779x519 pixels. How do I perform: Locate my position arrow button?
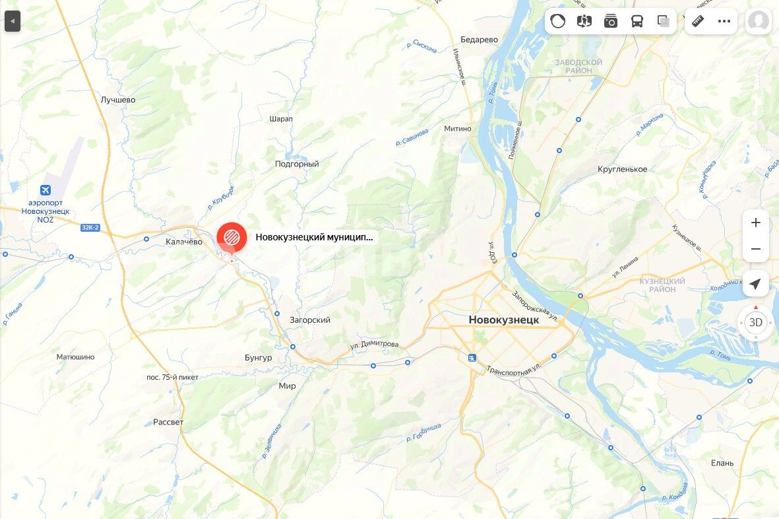point(756,284)
